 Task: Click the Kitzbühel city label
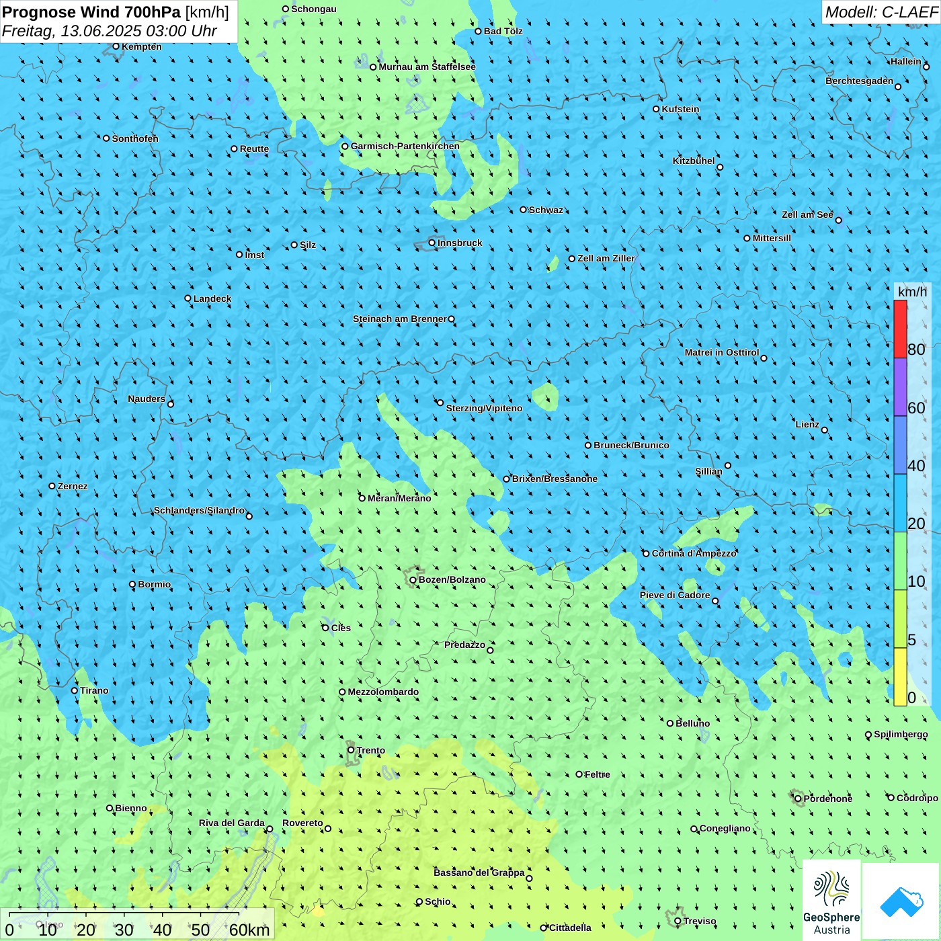tap(694, 161)
